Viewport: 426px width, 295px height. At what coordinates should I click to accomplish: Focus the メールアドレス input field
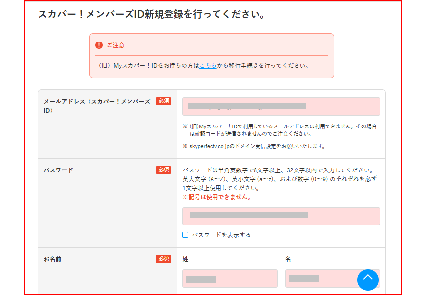tap(281, 106)
